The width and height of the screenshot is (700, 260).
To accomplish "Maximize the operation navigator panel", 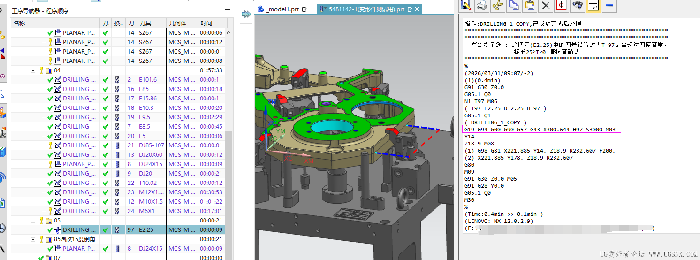I will click(228, 11).
